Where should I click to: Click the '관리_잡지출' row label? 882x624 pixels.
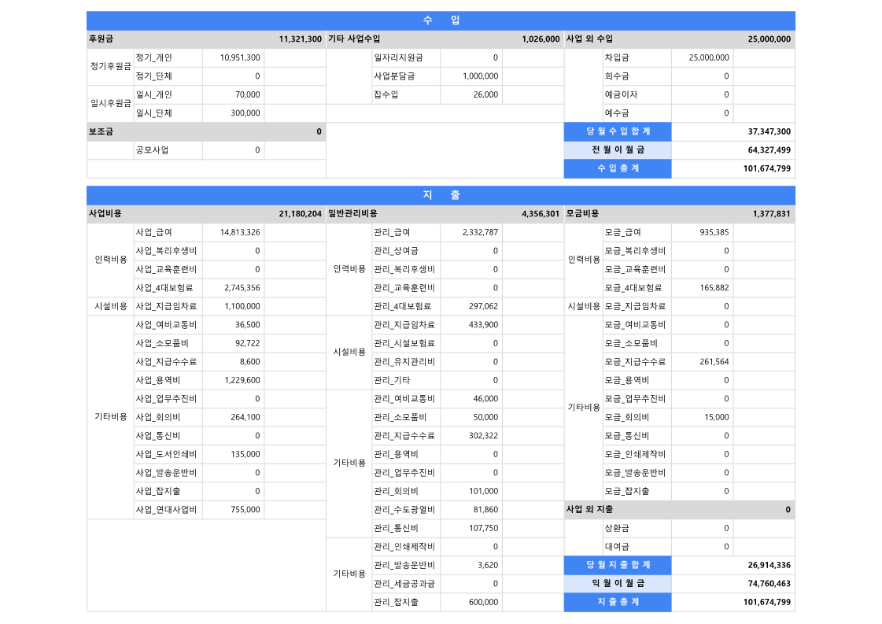tap(397, 602)
